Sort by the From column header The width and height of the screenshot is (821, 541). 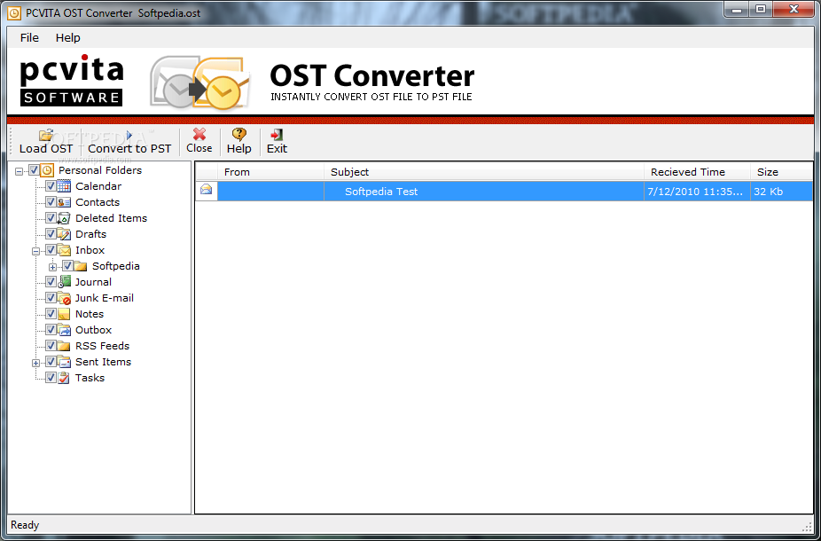click(x=270, y=172)
